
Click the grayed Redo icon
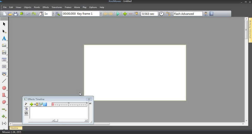click(34, 14)
